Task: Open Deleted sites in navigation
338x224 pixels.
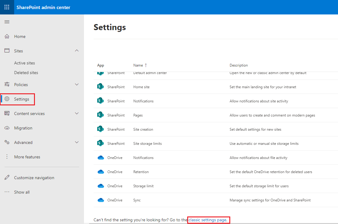Action: (x=26, y=73)
